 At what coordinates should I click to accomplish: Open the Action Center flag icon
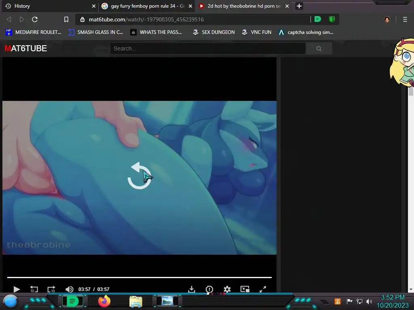[349, 301]
